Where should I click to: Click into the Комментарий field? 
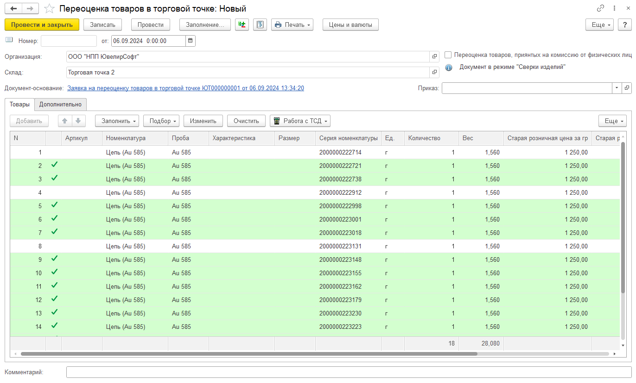[x=349, y=372]
